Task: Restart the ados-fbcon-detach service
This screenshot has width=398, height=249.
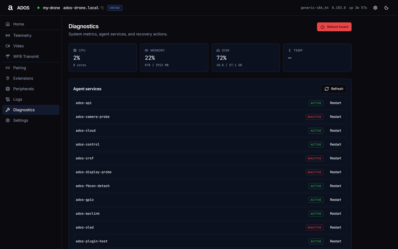Action: 336,186
